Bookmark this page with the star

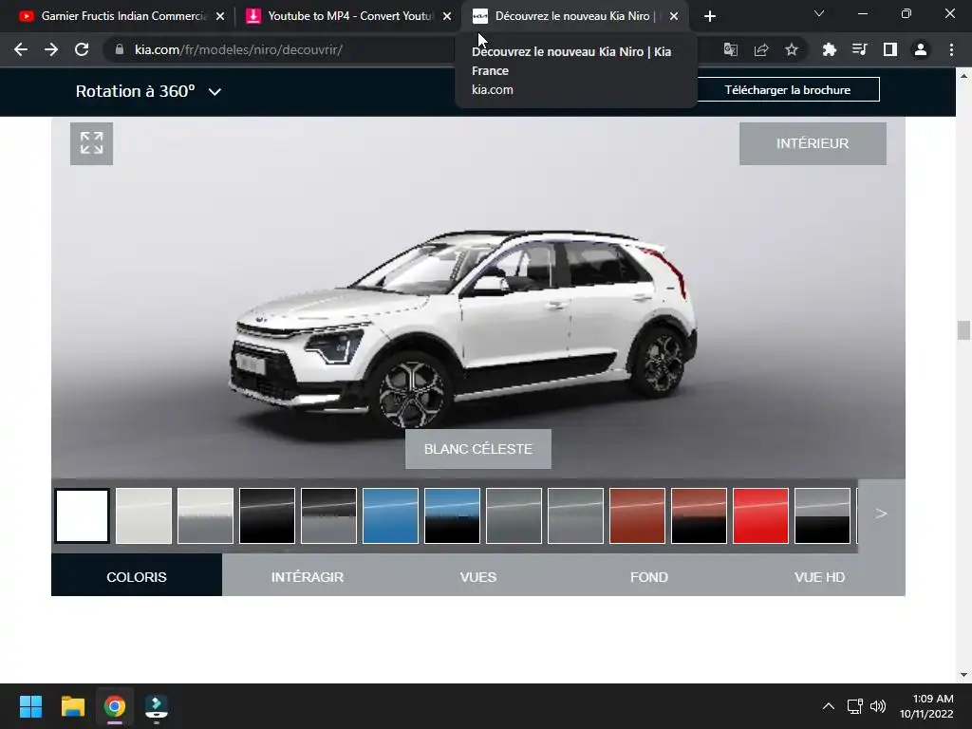point(792,49)
